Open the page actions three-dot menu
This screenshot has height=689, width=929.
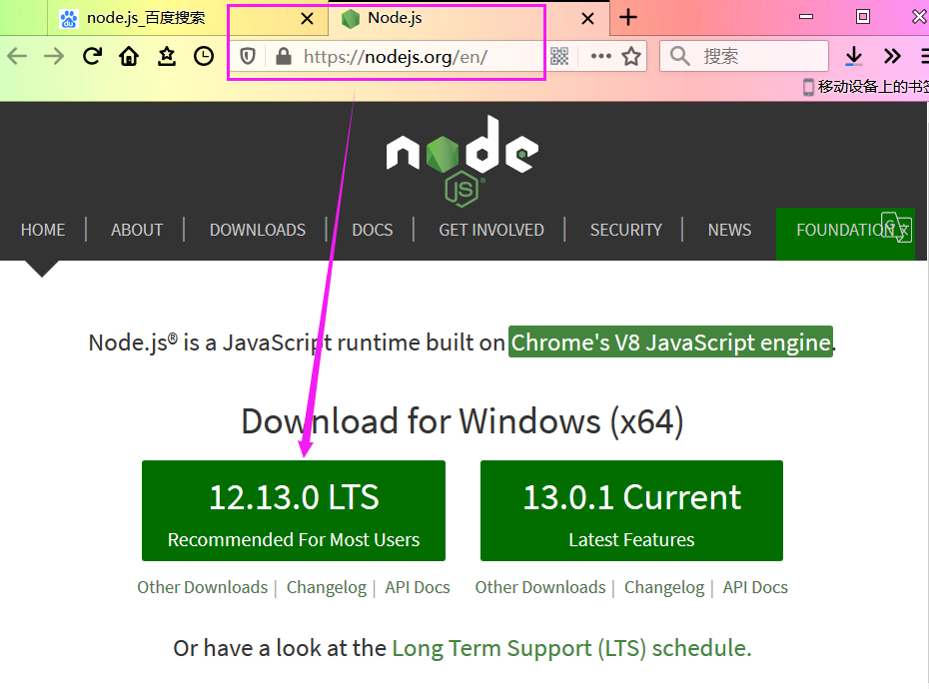pyautogui.click(x=600, y=56)
